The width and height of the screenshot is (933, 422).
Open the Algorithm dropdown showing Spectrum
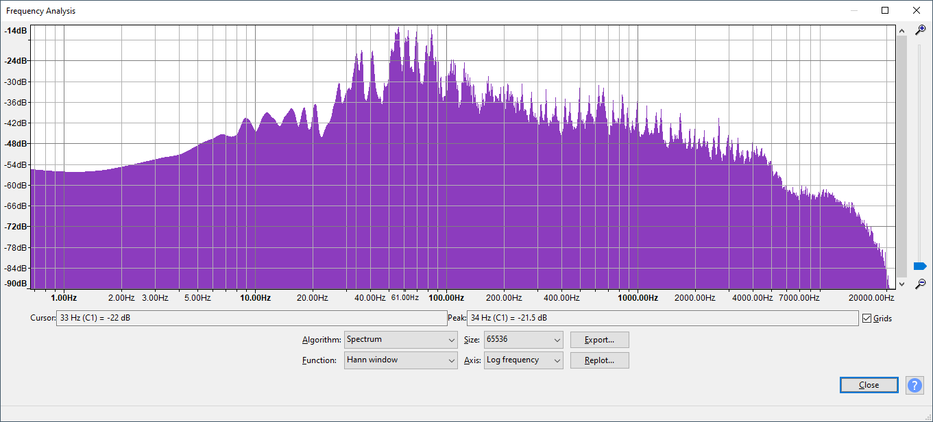[400, 340]
